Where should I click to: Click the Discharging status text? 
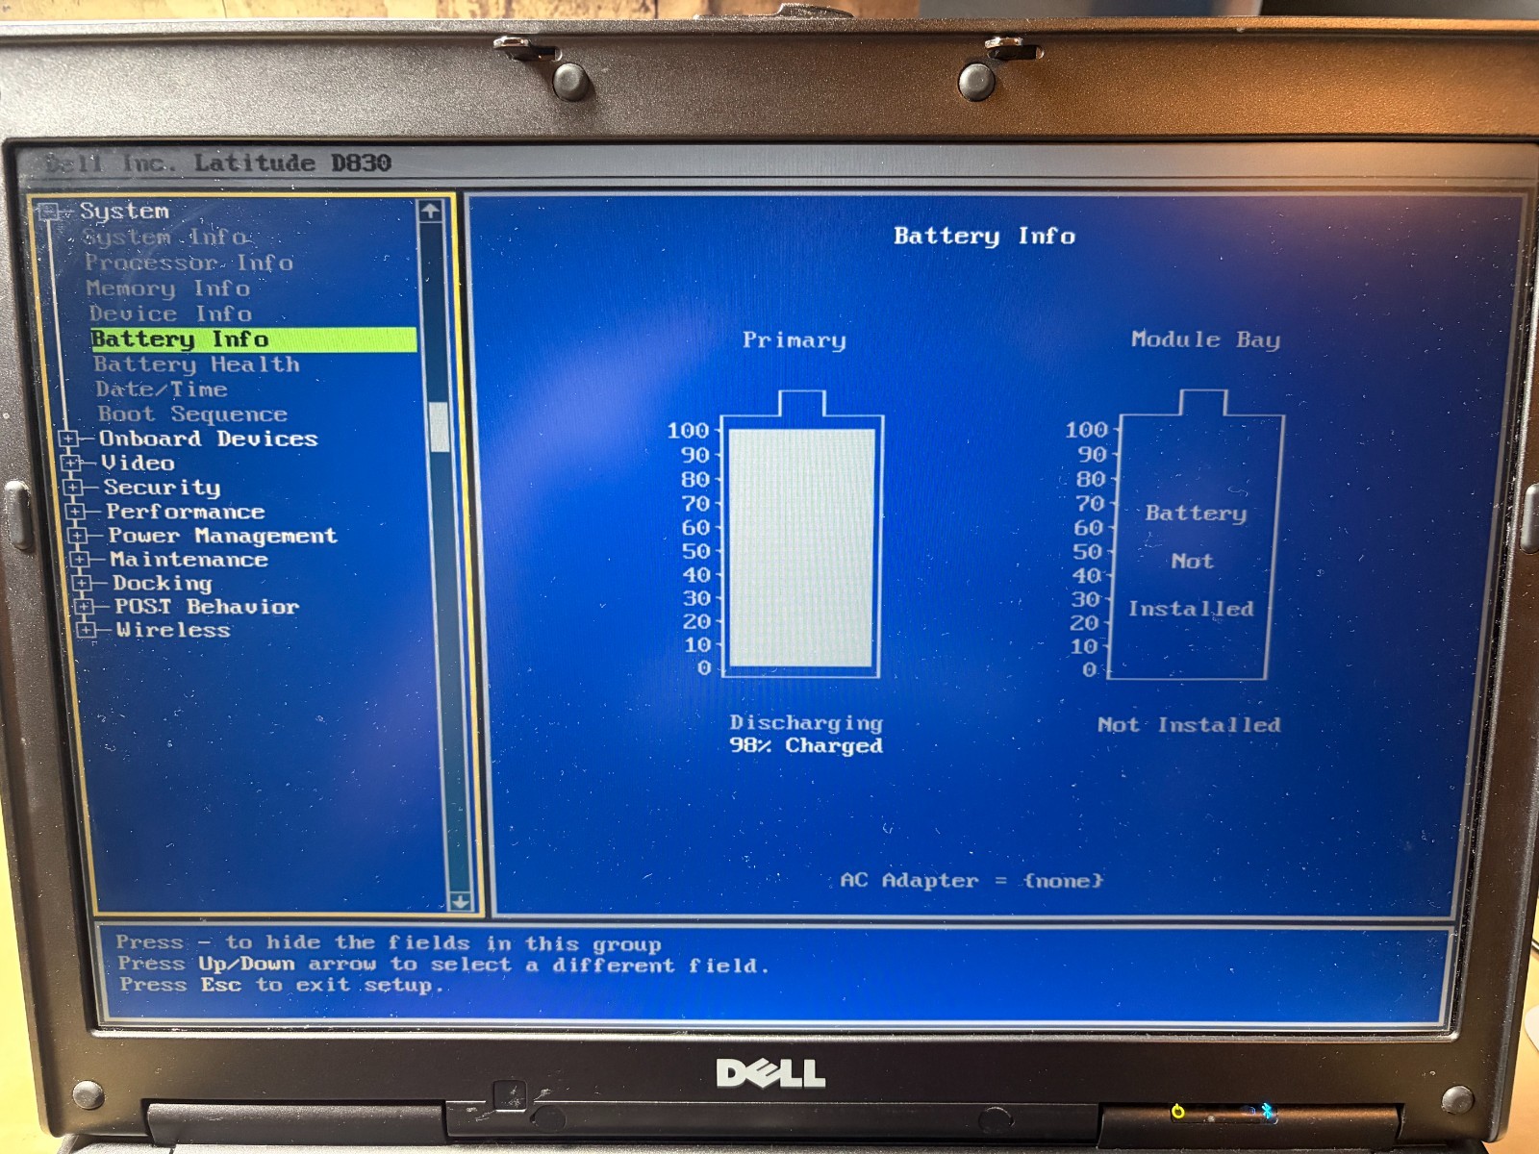(x=806, y=722)
